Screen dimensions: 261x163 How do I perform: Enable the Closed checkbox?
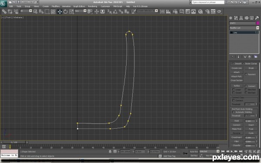[x=233, y=93]
